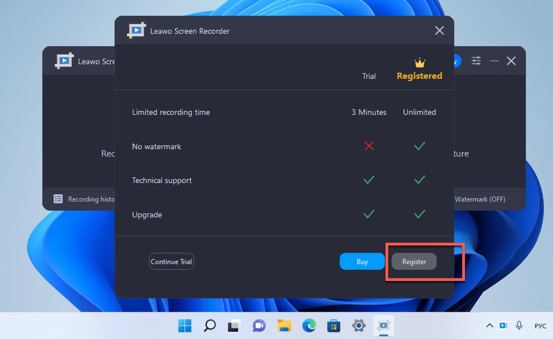553x339 pixels.
Task: Open settings sliders icon in main Leawo window
Action: tap(476, 61)
